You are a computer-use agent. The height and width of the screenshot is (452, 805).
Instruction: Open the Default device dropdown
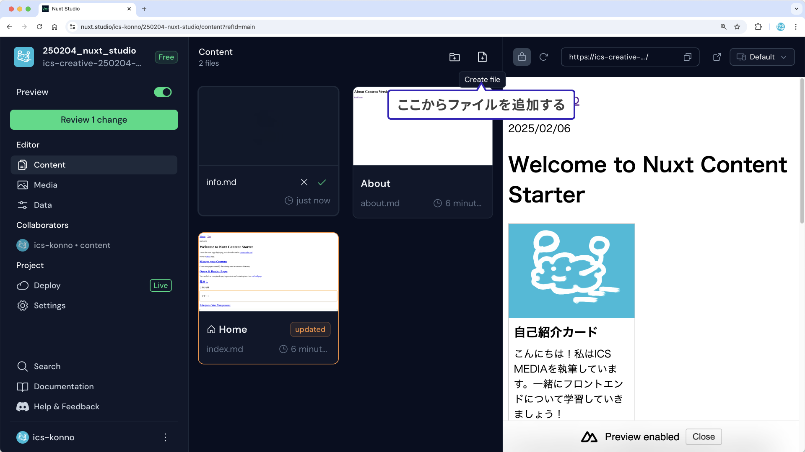click(x=762, y=57)
